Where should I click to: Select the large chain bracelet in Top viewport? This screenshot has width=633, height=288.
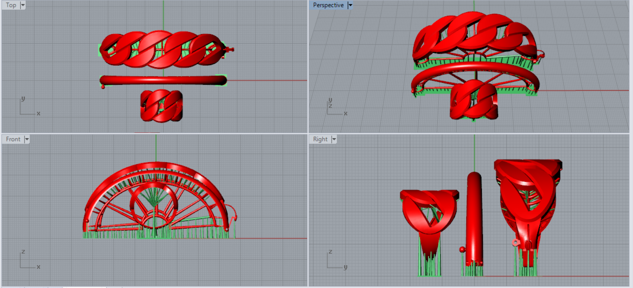coord(163,49)
